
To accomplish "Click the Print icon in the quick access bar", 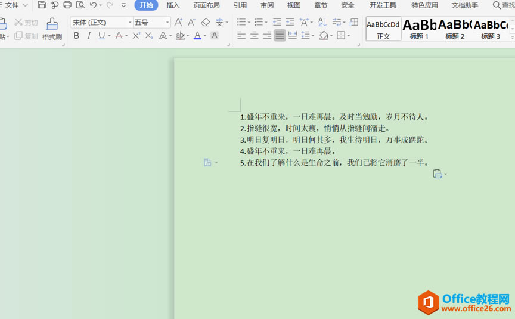I will tap(67, 5).
